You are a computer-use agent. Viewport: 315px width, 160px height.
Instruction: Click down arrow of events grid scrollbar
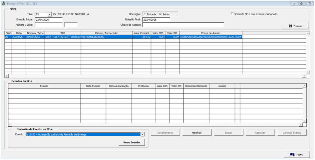coord(304,120)
